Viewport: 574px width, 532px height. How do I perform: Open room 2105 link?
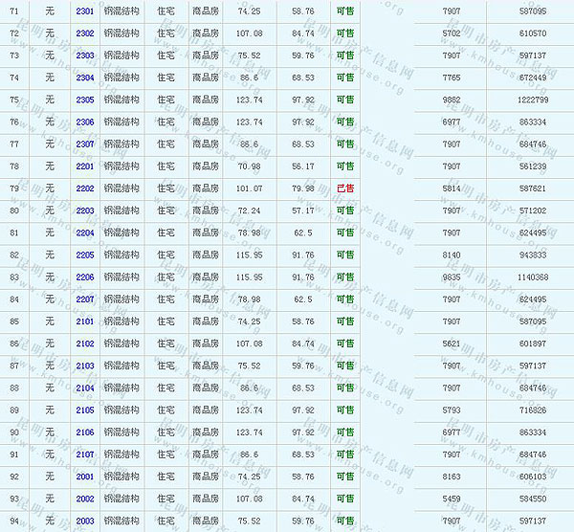[84, 410]
